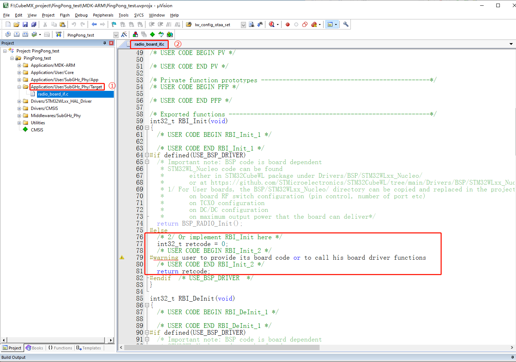Image resolution: width=516 pixels, height=362 pixels.
Task: Click the Translate file icon
Action: 8,34
